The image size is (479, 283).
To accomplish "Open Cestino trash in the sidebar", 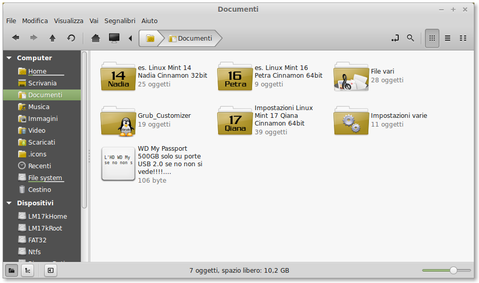I will (42, 190).
